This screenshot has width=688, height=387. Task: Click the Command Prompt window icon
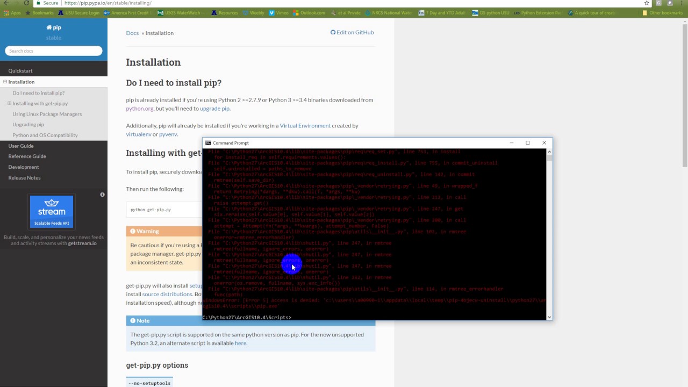[208, 143]
